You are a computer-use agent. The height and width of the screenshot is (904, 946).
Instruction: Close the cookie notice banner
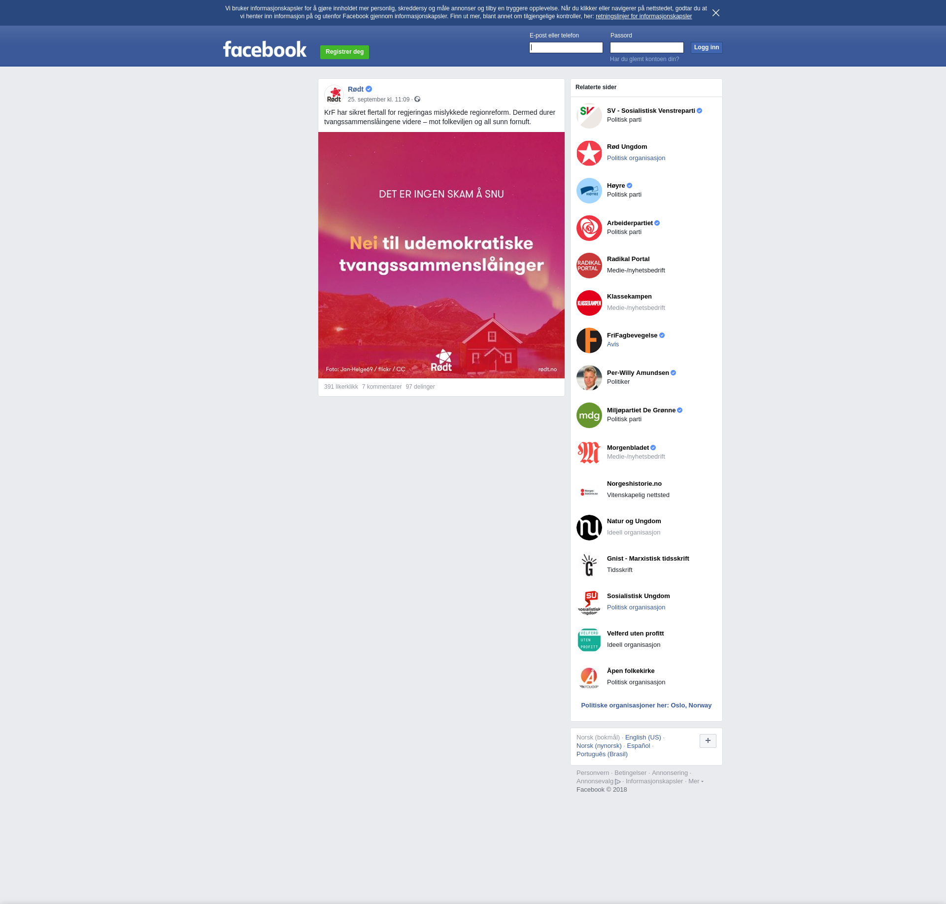[x=716, y=13]
